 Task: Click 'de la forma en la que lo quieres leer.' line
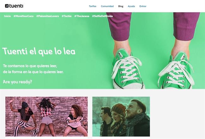(x=33, y=72)
